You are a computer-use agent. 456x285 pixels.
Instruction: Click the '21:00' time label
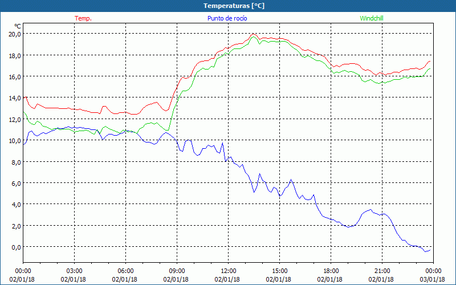[x=382, y=271]
